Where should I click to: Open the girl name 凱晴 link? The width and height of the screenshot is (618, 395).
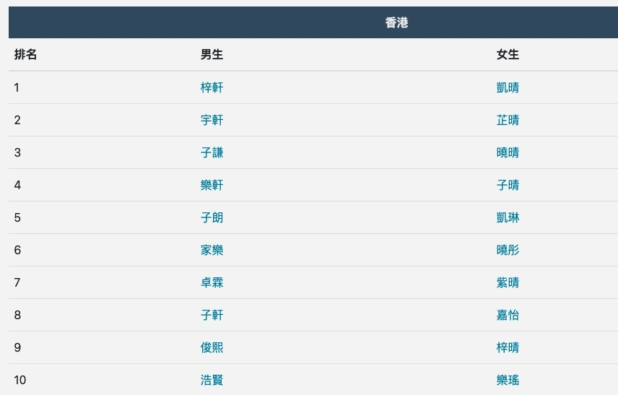[x=508, y=87]
